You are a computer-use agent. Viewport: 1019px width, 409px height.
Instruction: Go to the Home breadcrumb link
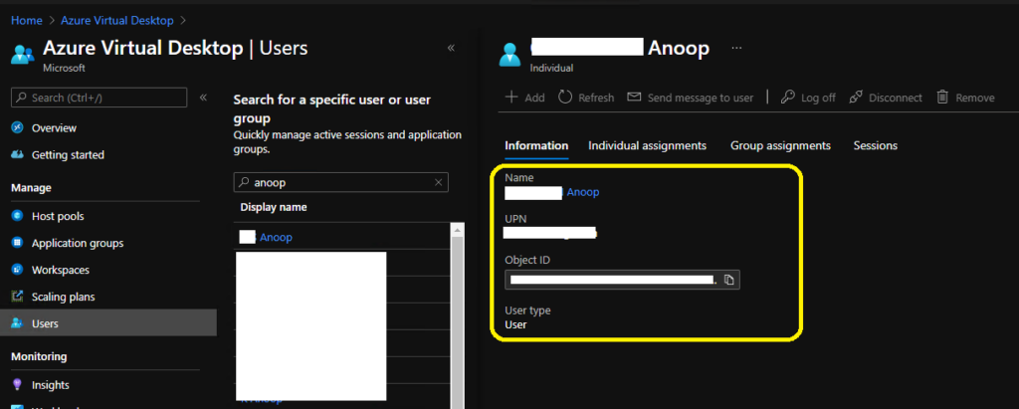pos(27,21)
